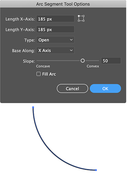127x173 pixels.
Task: Click the arc's bottom-right anchor point
Action: point(96,170)
